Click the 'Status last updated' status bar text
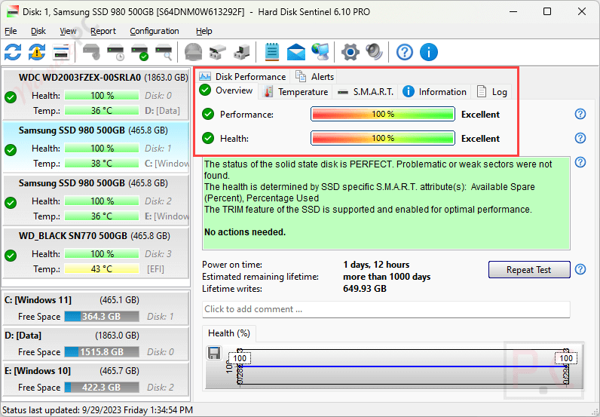The height and width of the screenshot is (417, 600). (97, 410)
